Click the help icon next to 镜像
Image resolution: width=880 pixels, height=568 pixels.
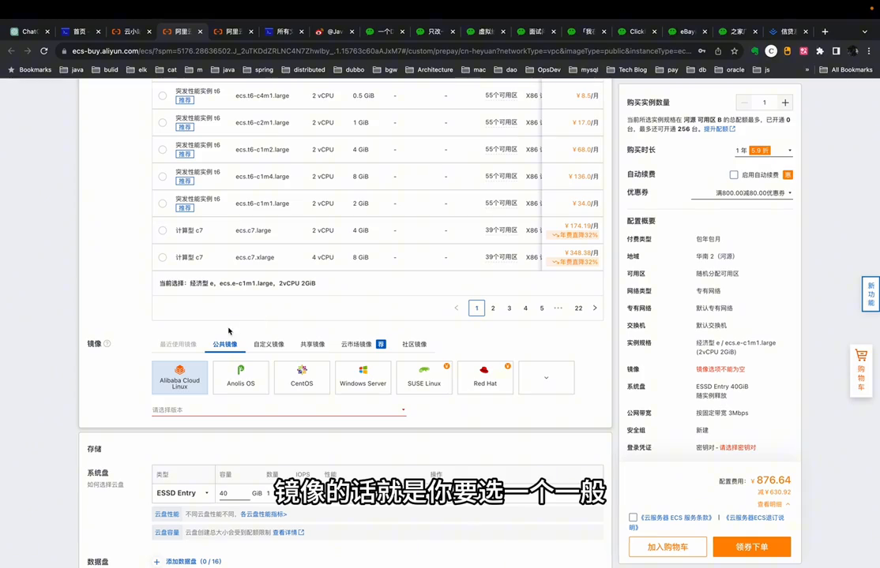tap(107, 344)
